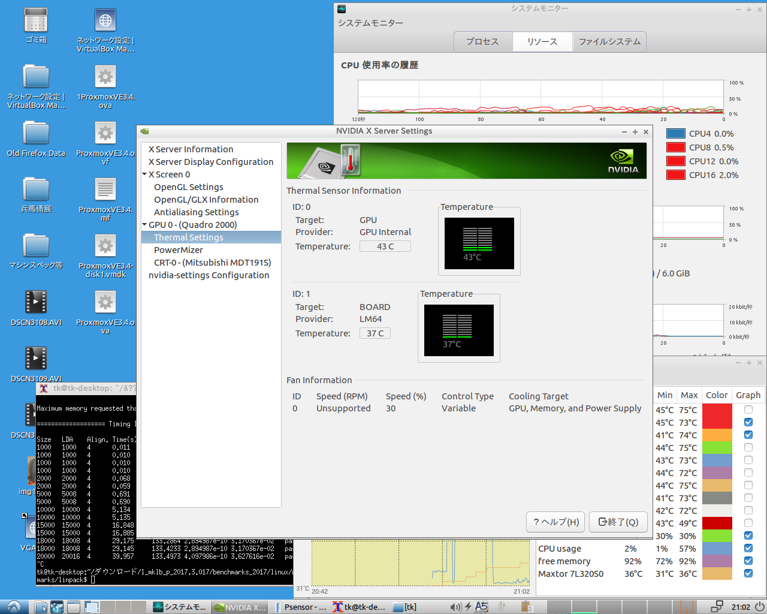
Task: Uncheck the Graph checkbox for CPU usage row
Action: coord(748,548)
